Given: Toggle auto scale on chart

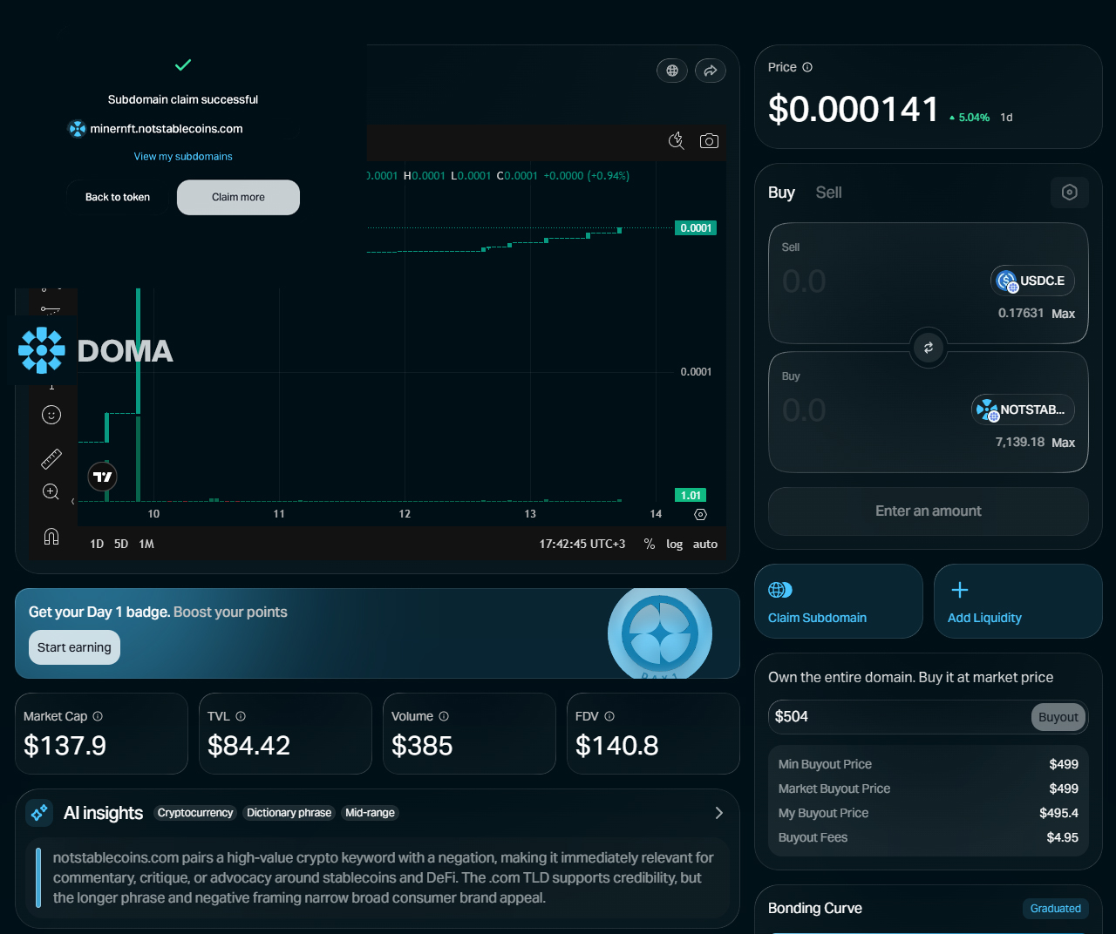Looking at the screenshot, I should tap(705, 544).
